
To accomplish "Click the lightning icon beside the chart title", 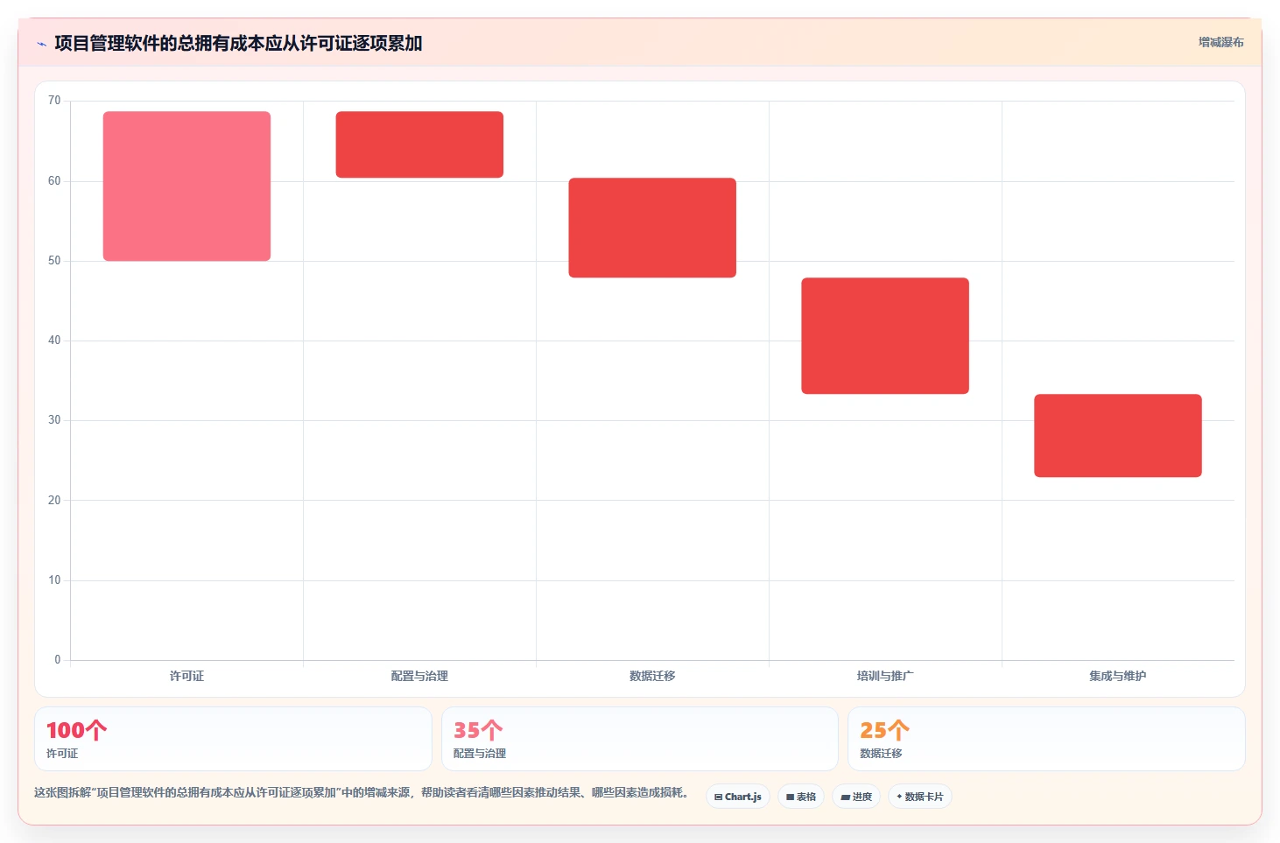I will pos(41,44).
